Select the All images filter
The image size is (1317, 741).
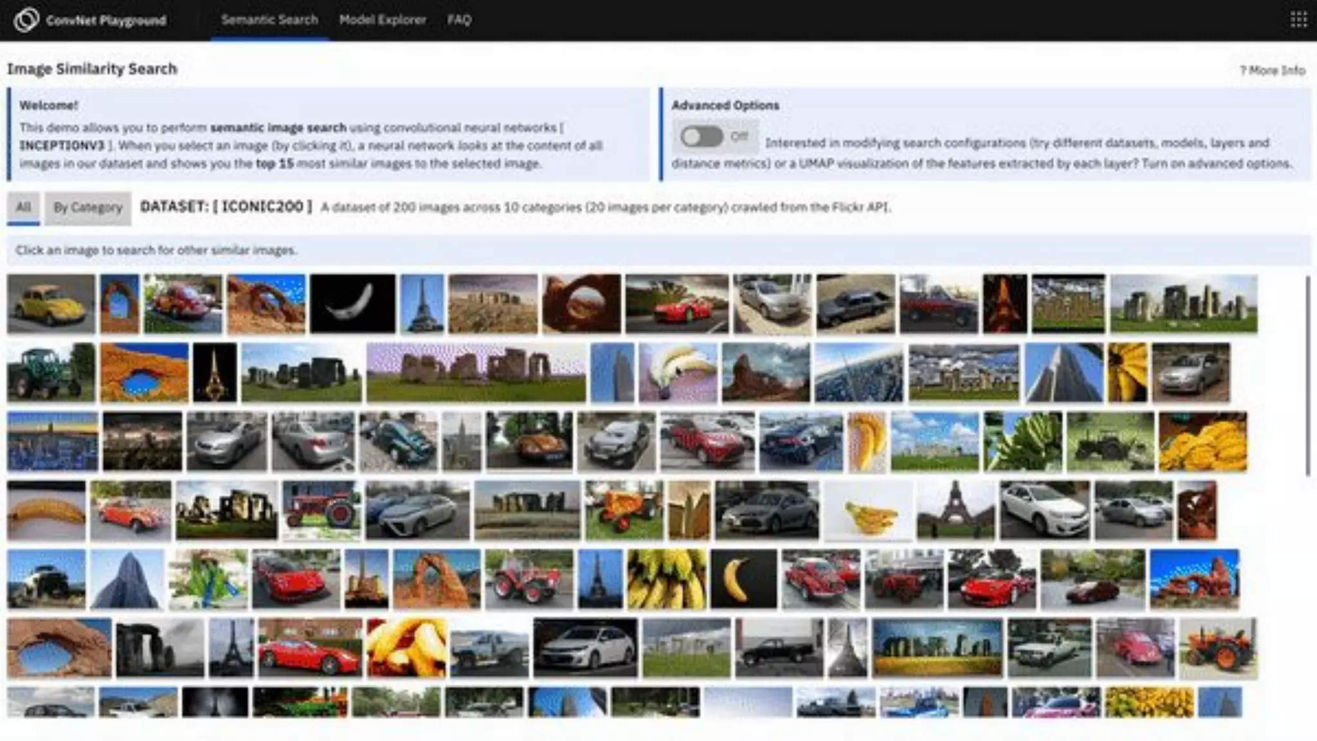pyautogui.click(x=23, y=207)
